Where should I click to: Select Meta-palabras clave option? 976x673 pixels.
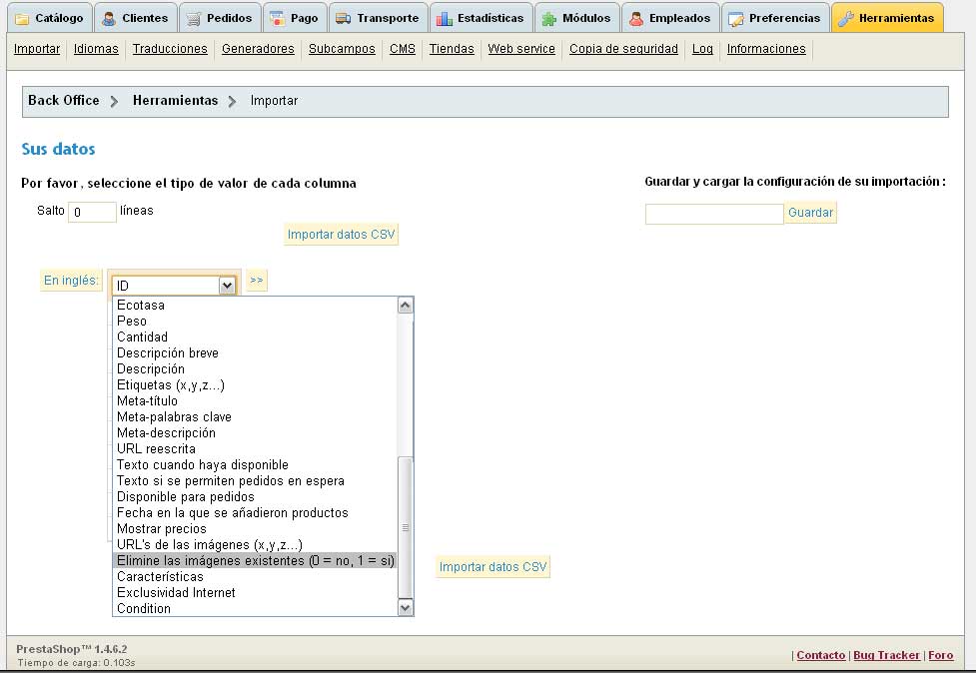[255, 416]
